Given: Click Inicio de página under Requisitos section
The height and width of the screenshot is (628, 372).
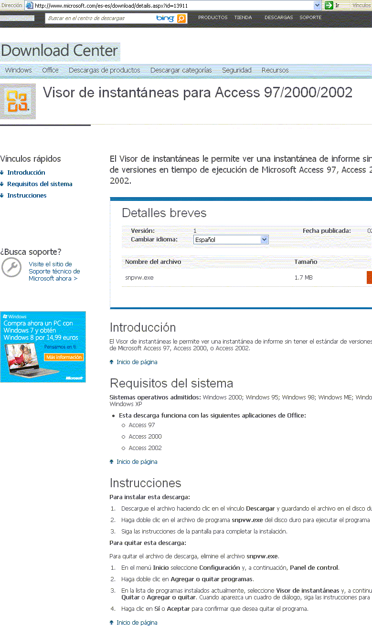Looking at the screenshot, I should [137, 462].
